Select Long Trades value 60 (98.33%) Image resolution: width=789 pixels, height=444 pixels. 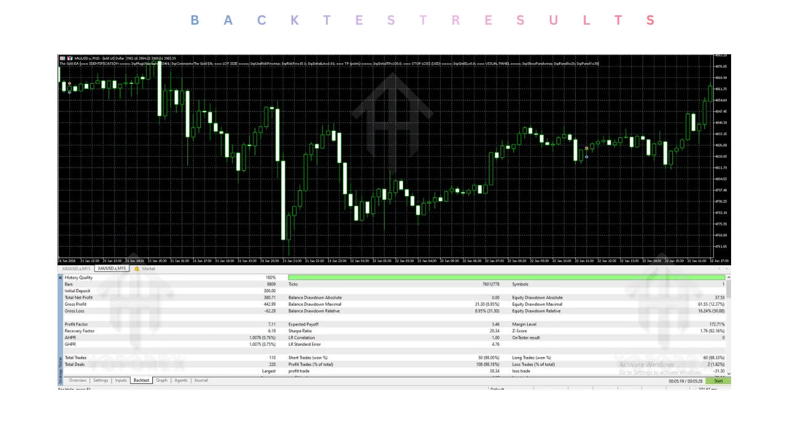[714, 358]
